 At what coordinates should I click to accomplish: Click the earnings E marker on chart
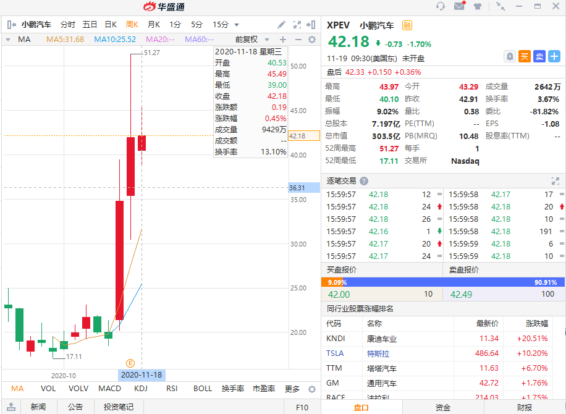[130, 363]
